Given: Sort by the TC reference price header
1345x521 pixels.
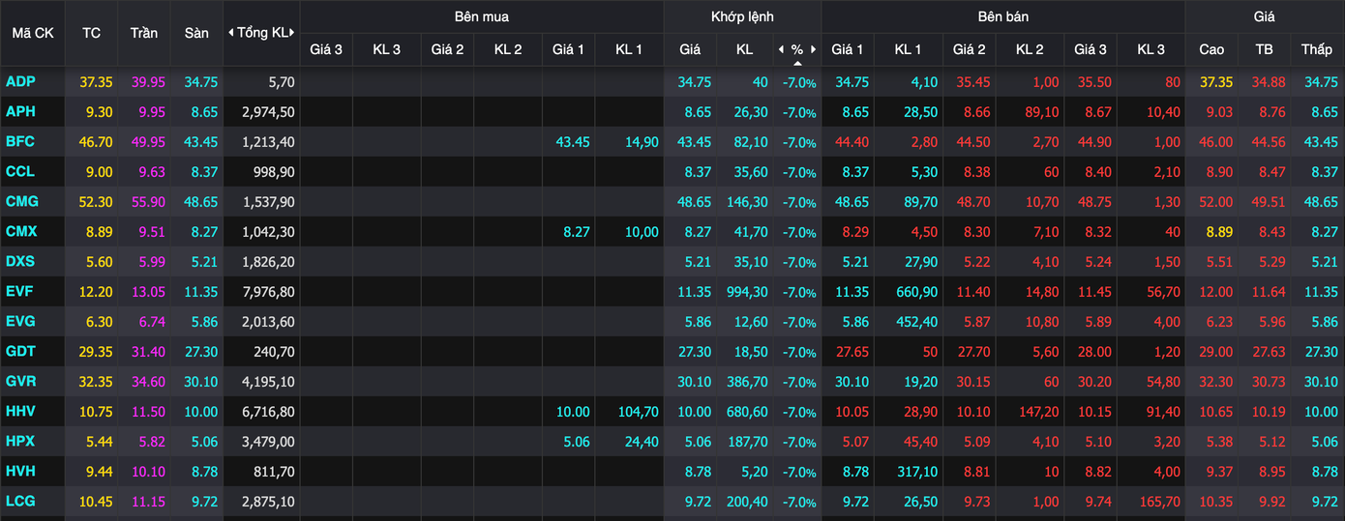Looking at the screenshot, I should coord(91,33).
